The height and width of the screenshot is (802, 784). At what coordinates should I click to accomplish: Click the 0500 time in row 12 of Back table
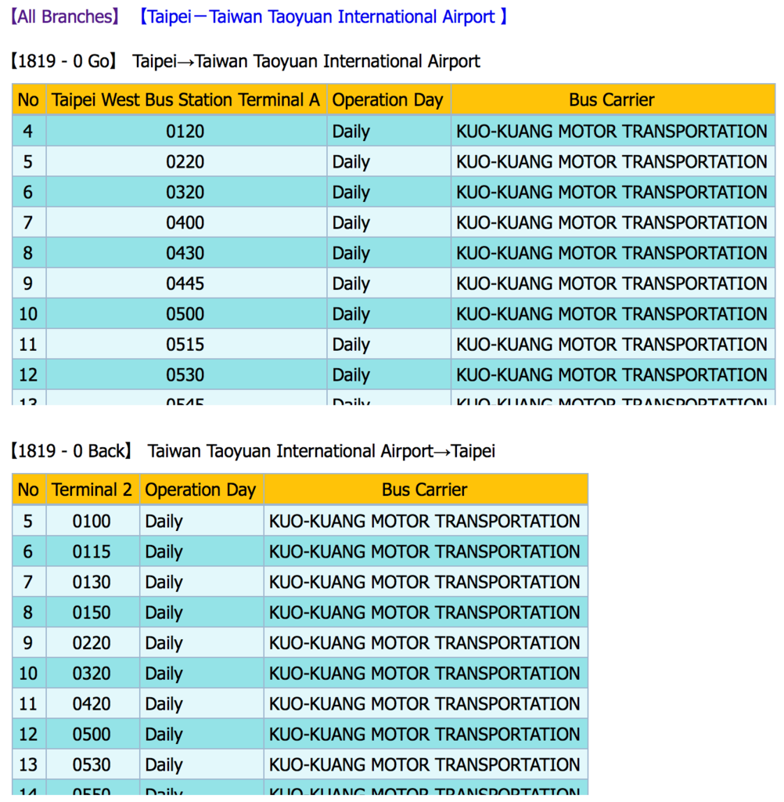(x=92, y=734)
